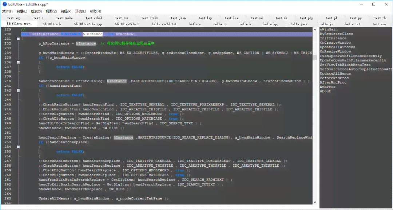Switch to the test.py tab
Screen dimensions: 393x210
pyautogui.click(x=356, y=18)
